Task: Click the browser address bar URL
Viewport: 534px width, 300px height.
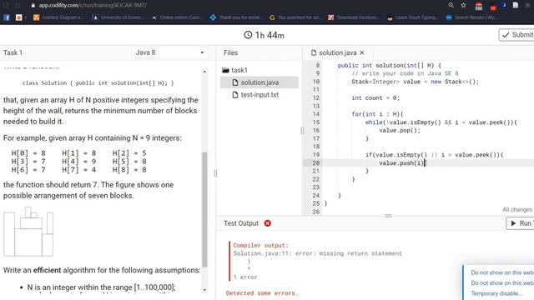Action: [x=93, y=6]
